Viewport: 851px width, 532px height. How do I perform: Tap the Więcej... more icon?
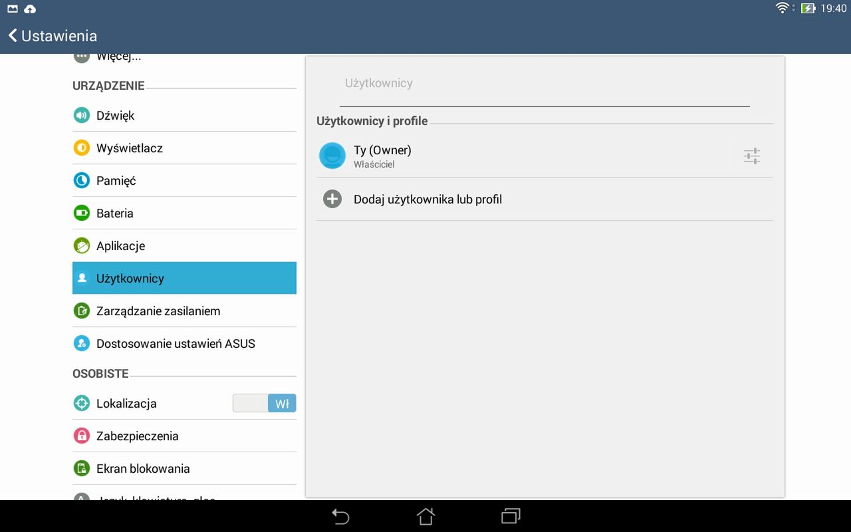81,57
